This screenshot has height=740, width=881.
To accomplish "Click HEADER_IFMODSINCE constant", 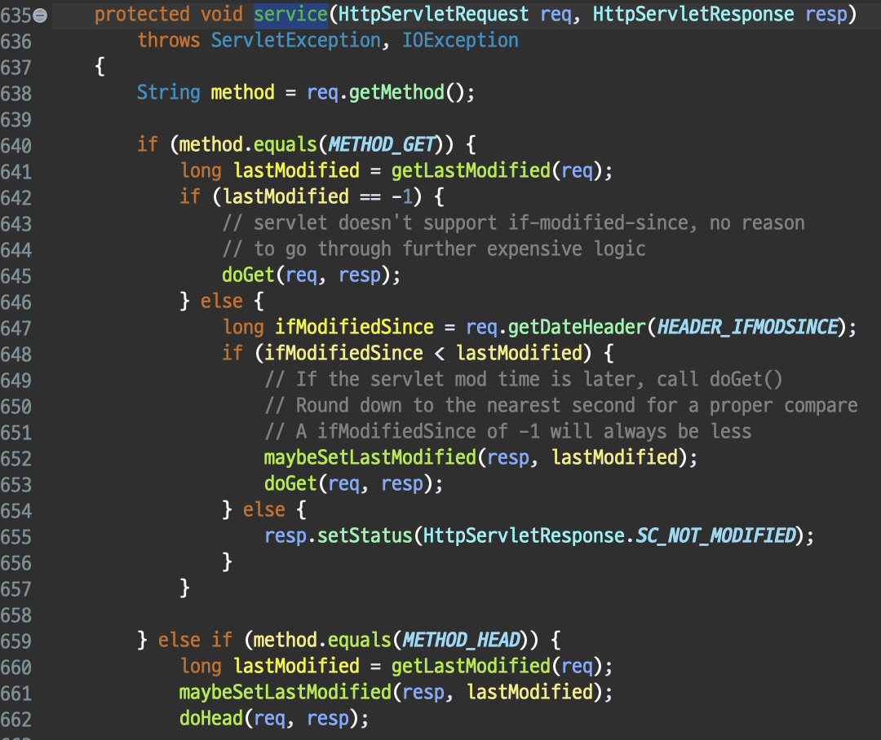I will [x=748, y=328].
